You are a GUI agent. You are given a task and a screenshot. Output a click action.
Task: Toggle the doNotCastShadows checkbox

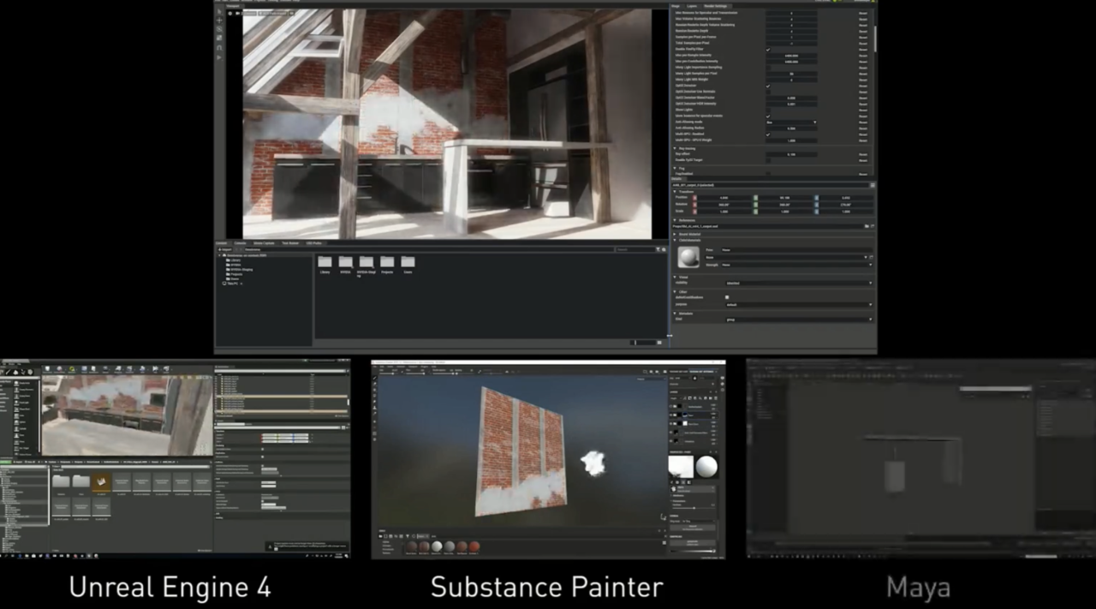727,297
